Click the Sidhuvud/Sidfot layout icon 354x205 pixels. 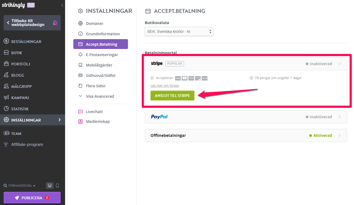(80, 75)
